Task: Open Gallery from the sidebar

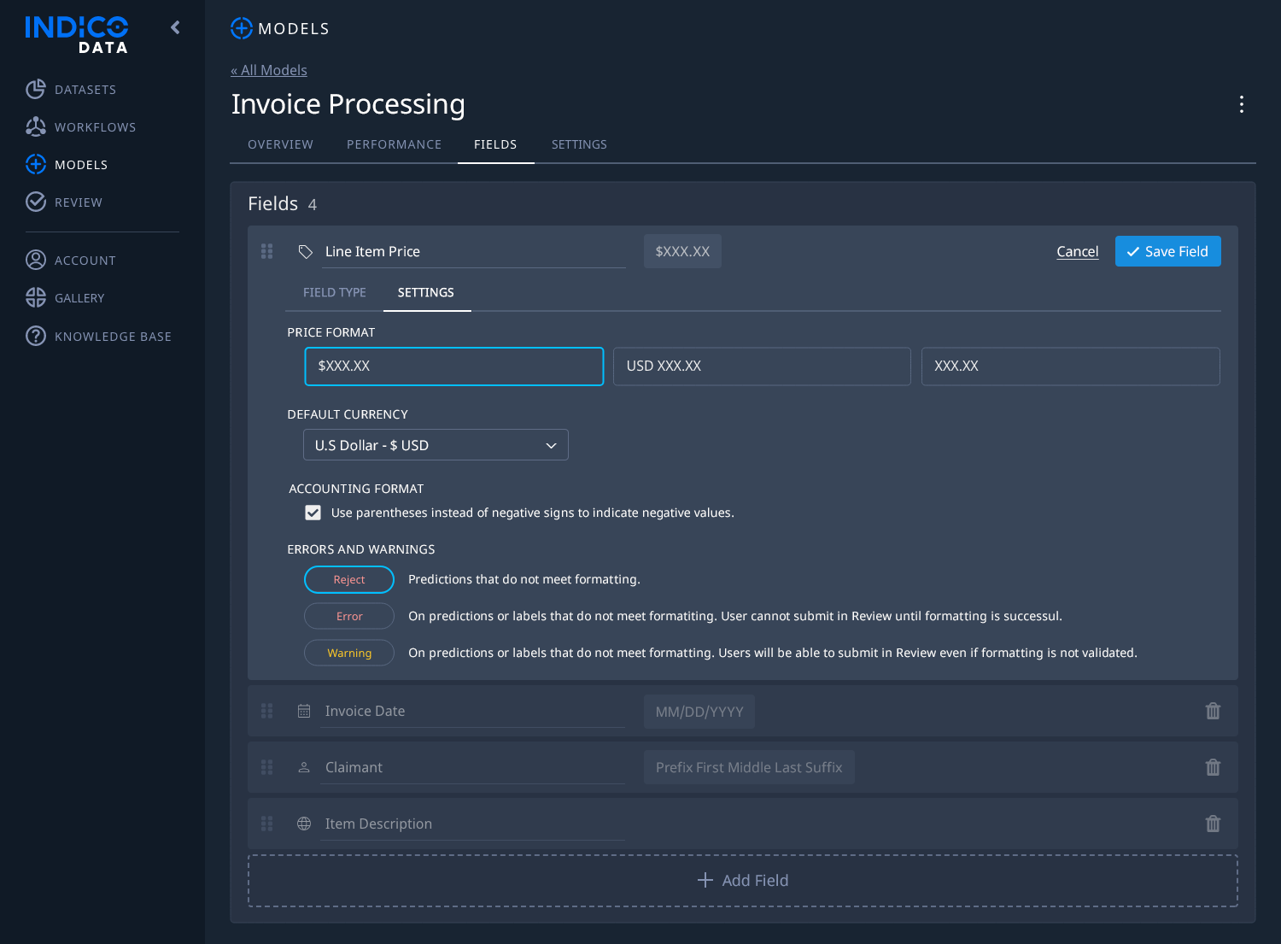Action: [x=65, y=298]
